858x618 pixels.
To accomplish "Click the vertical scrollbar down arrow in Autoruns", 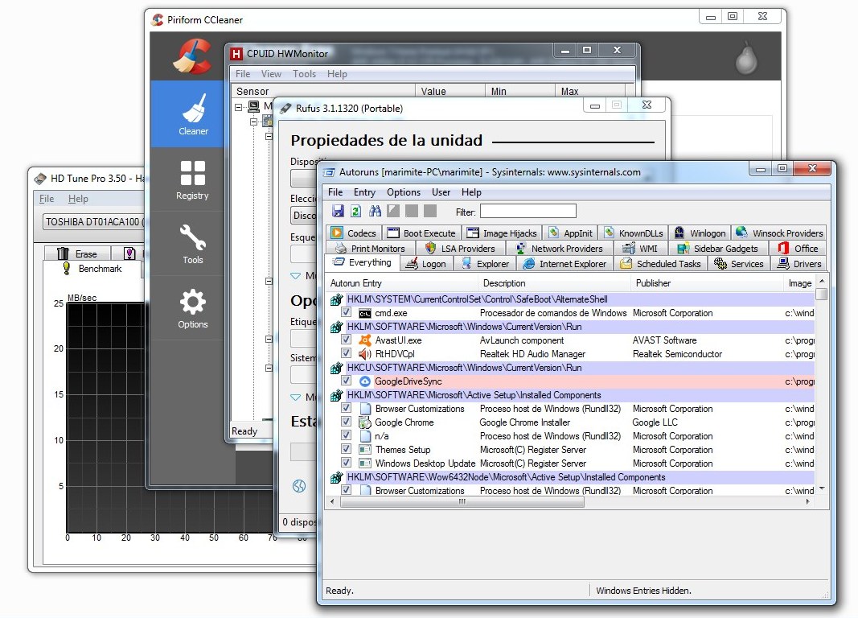I will point(821,488).
